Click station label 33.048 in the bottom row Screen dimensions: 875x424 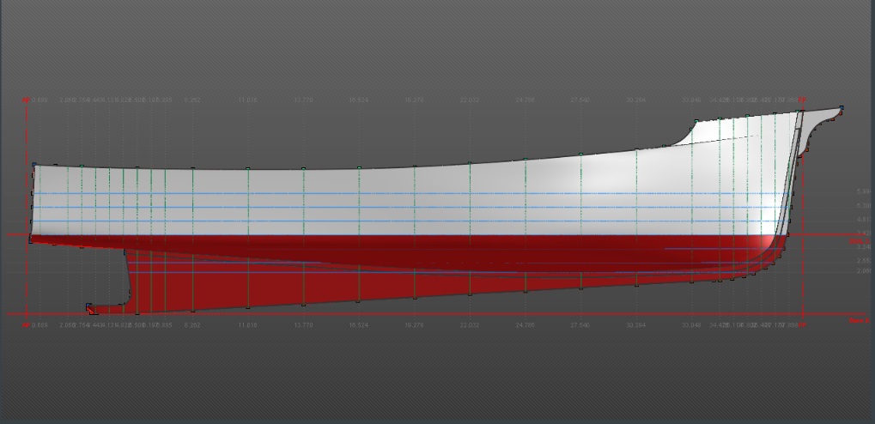tap(691, 324)
